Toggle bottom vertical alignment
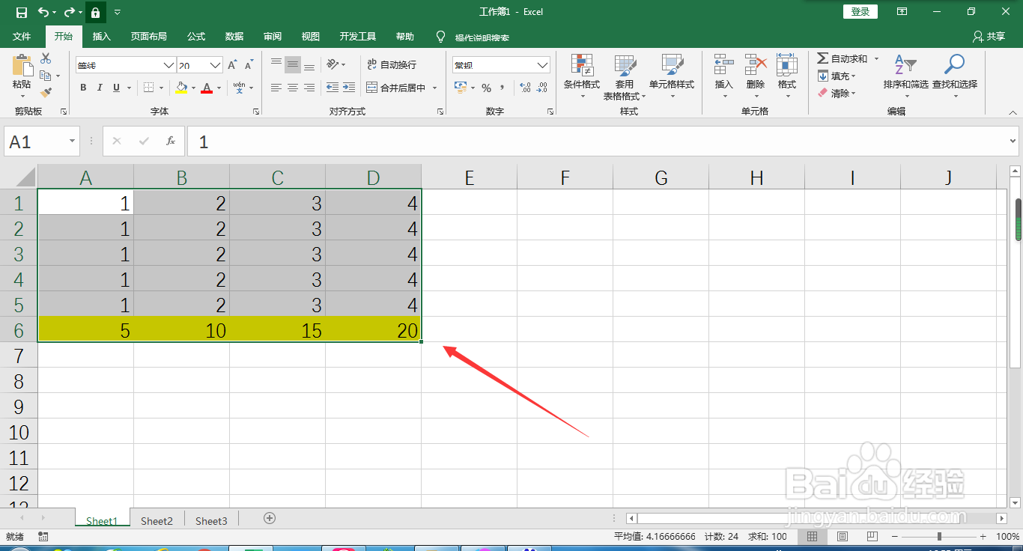Viewport: 1023px width, 551px height. click(309, 64)
